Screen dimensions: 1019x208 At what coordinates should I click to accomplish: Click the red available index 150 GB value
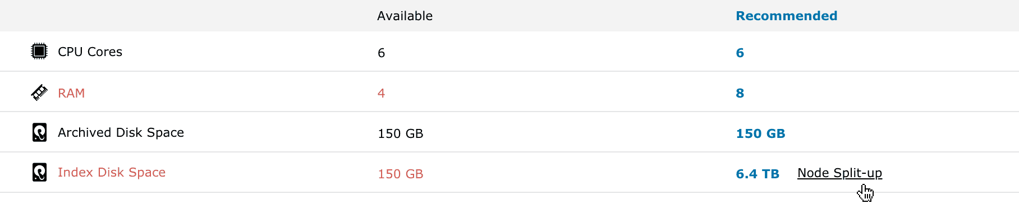400,174
